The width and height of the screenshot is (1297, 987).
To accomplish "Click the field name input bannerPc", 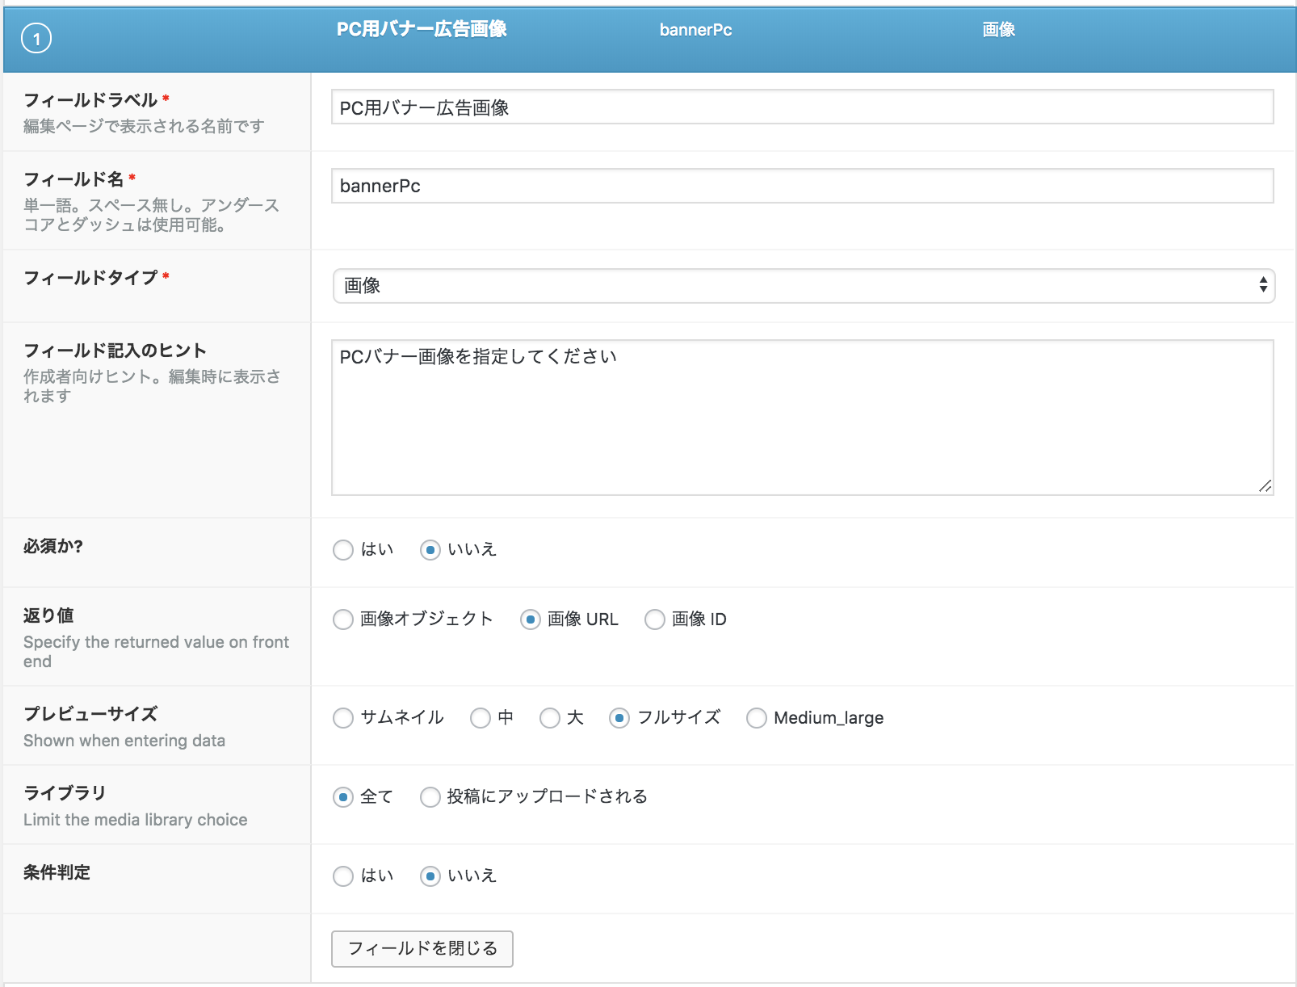I will [802, 186].
